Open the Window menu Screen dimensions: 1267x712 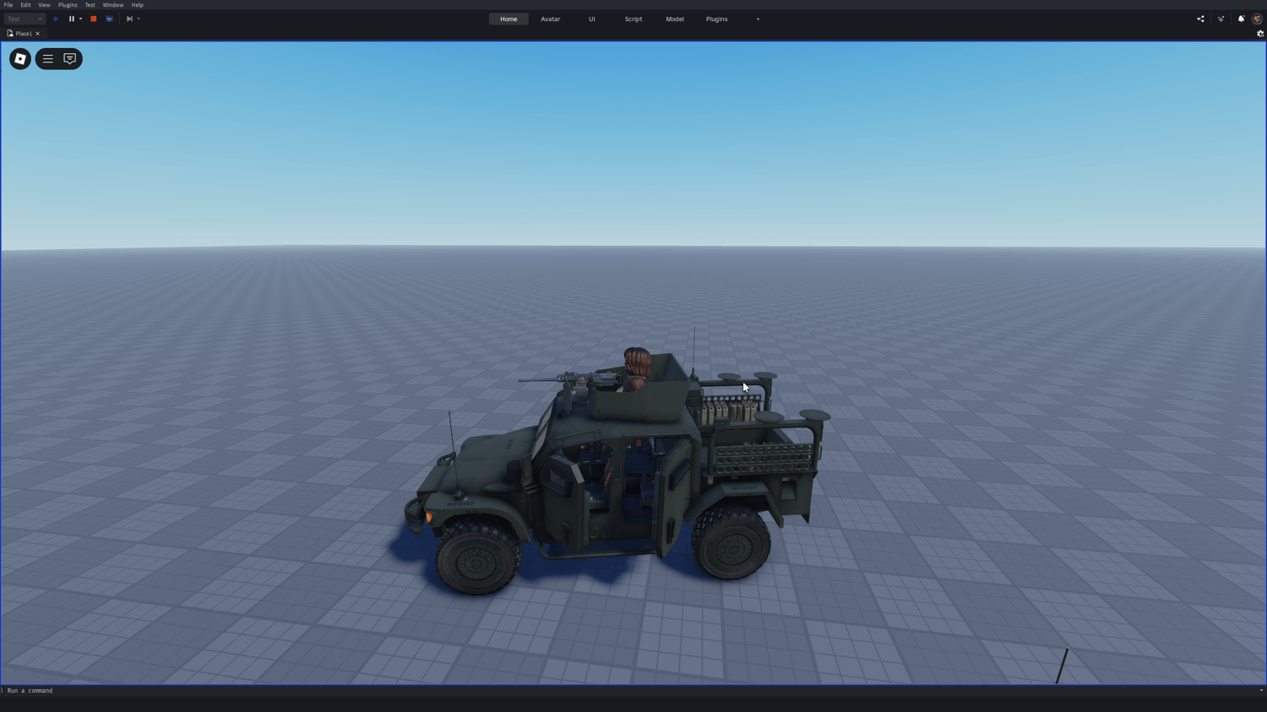[x=112, y=5]
